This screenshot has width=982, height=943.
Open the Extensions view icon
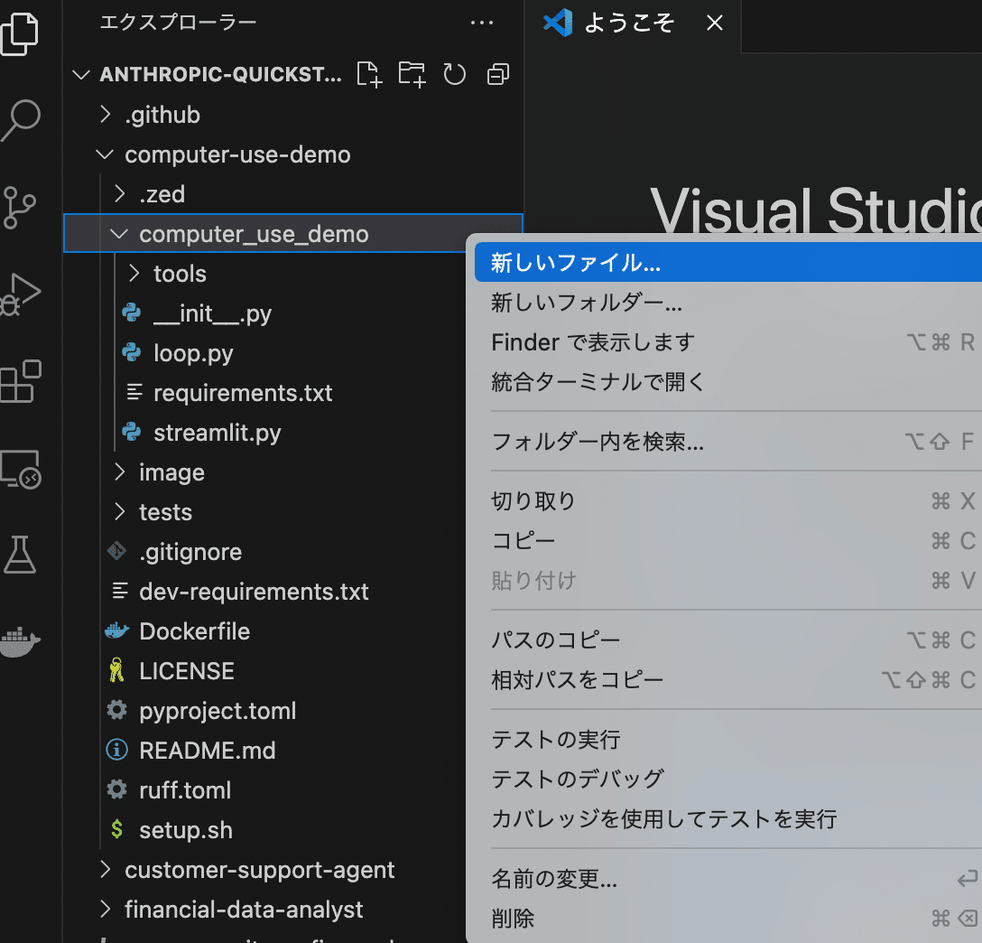click(20, 381)
